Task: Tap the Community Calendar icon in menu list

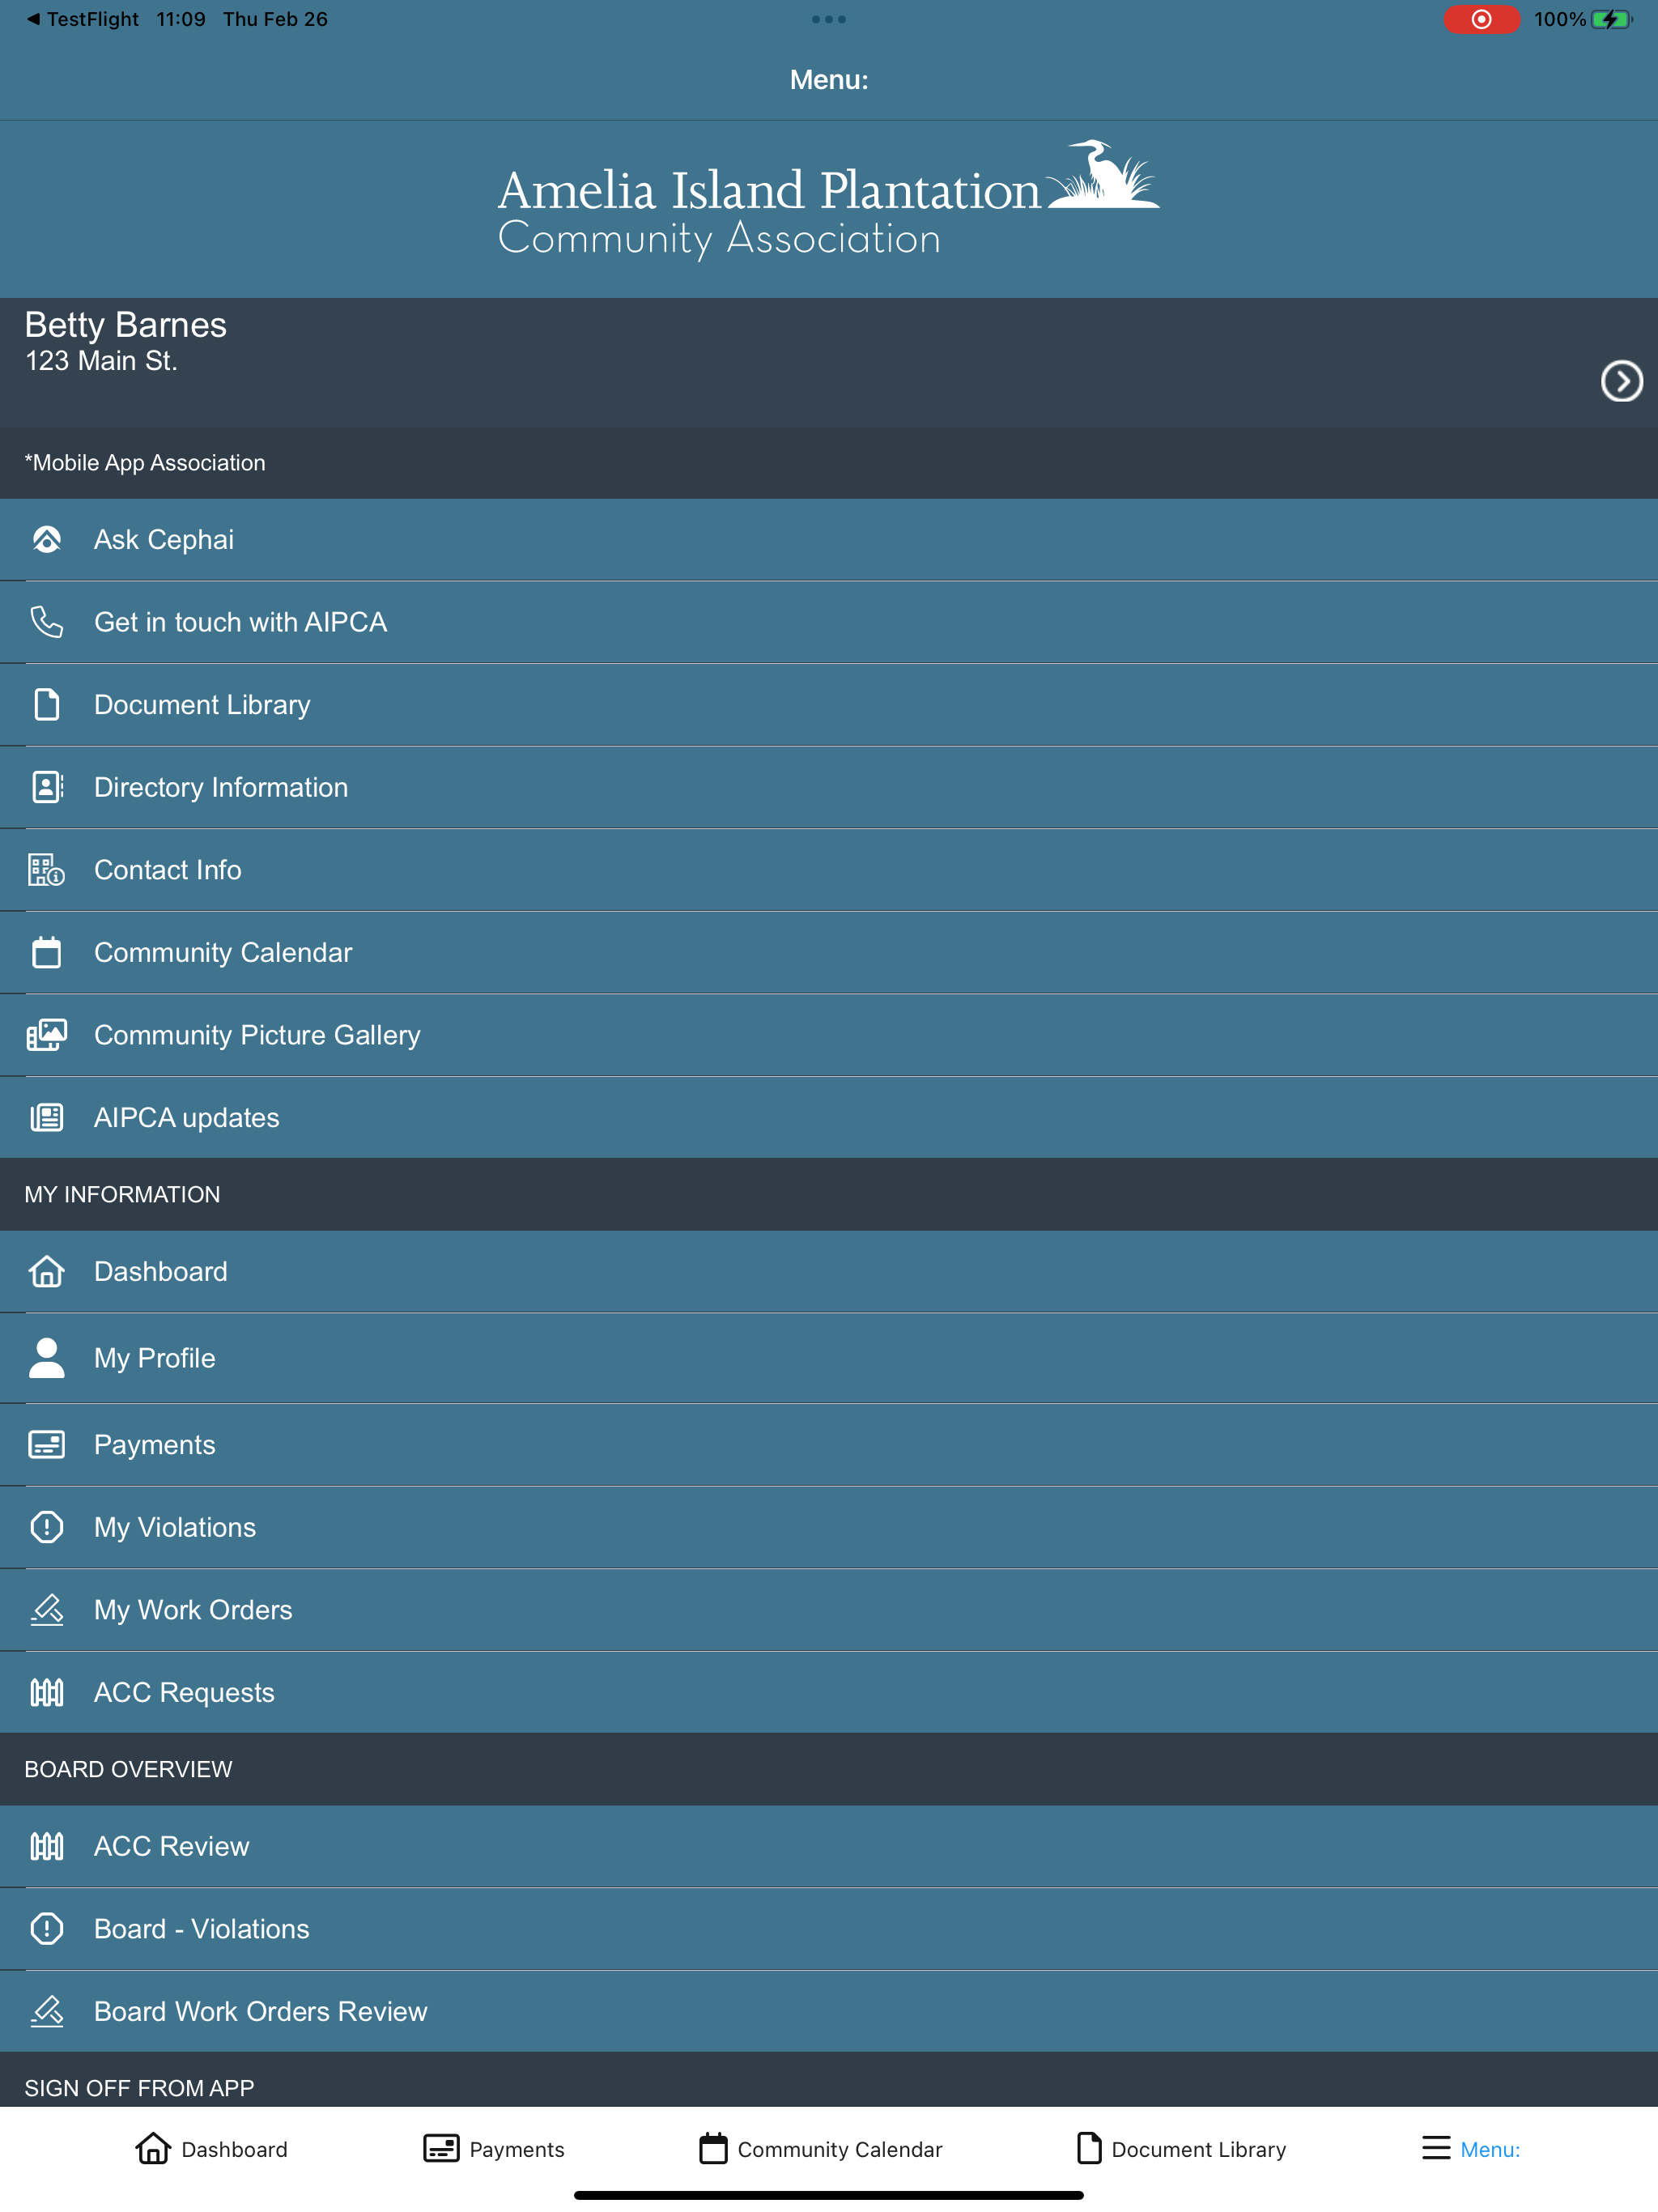Action: 47,952
